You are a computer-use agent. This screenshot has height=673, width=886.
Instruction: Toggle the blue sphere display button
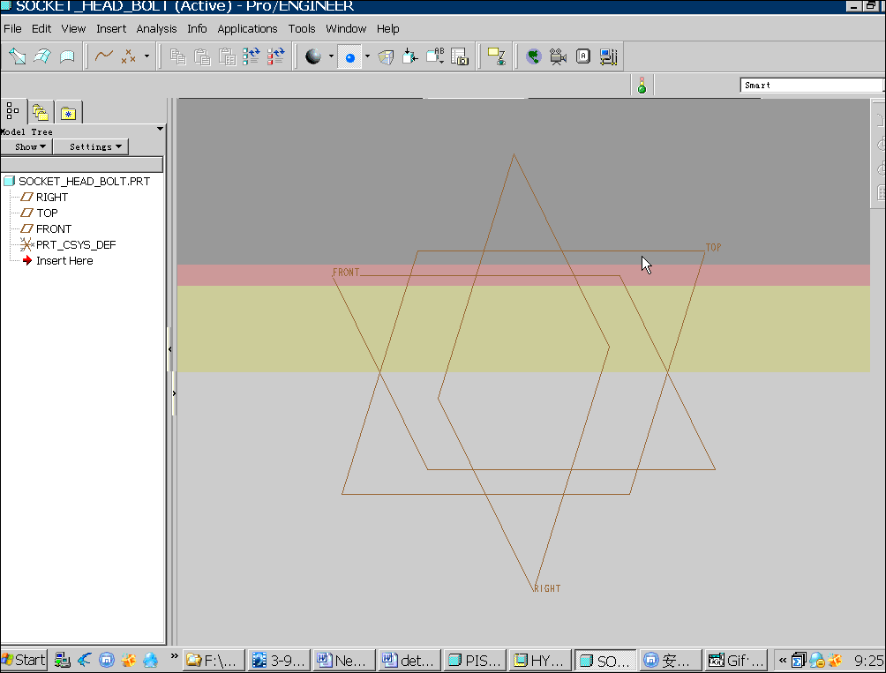349,57
